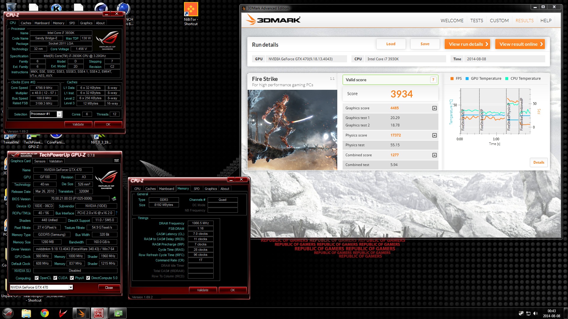The height and width of the screenshot is (319, 568).
Task: Switch to GPU-Z in the taskbar
Action: point(118,313)
